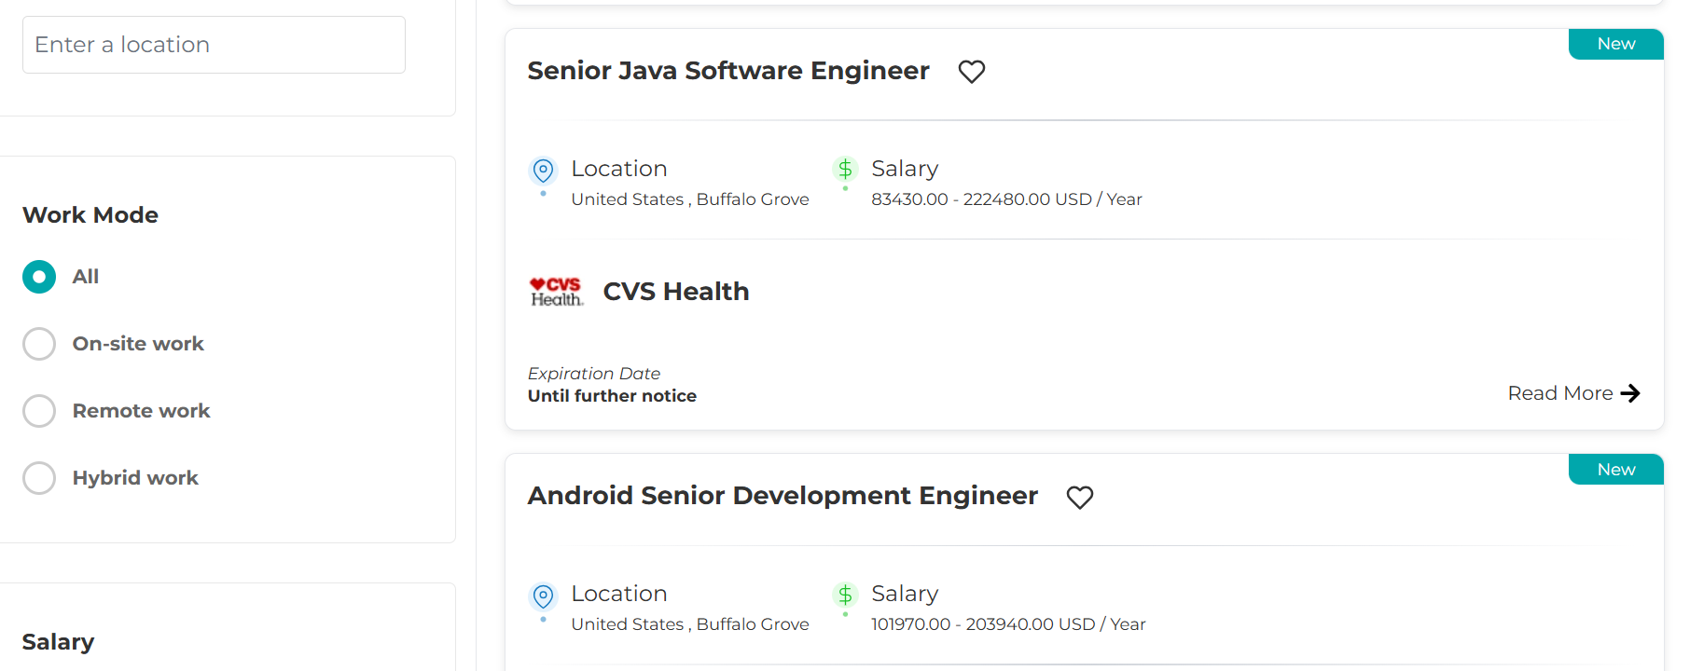The image size is (1690, 671).
Task: Click the dollar salary icon for Android job
Action: pos(845,595)
